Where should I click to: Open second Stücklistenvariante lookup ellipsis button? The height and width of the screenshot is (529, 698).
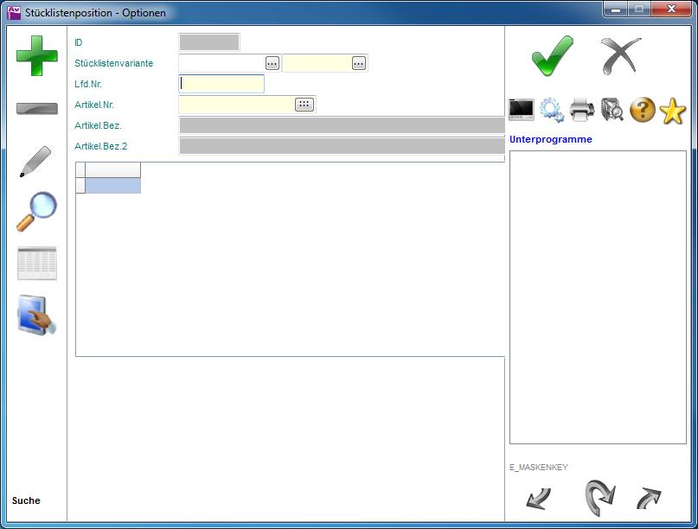[x=359, y=63]
